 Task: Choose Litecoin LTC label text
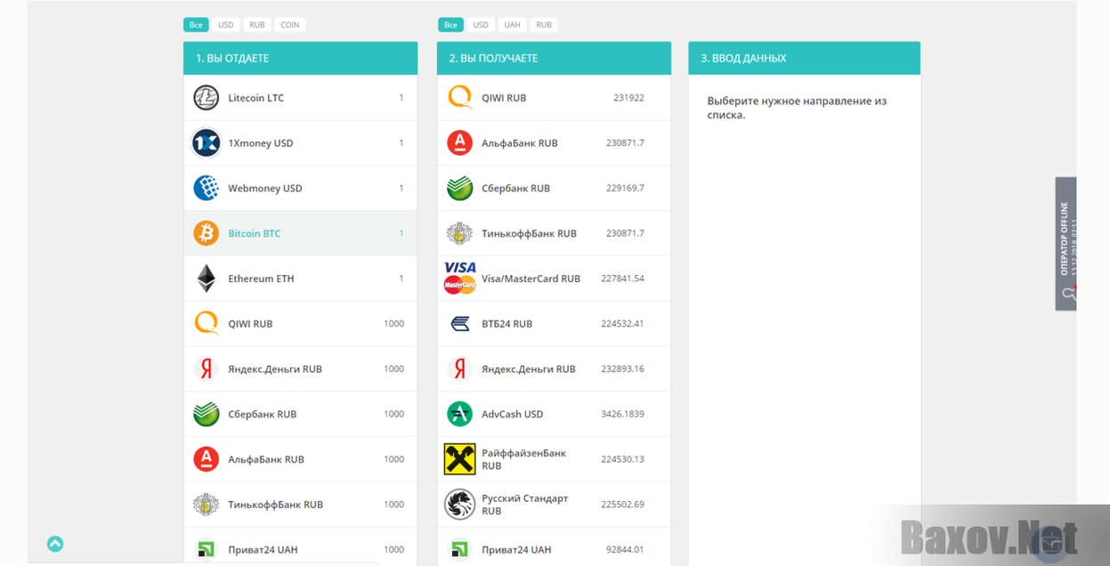[x=256, y=98]
